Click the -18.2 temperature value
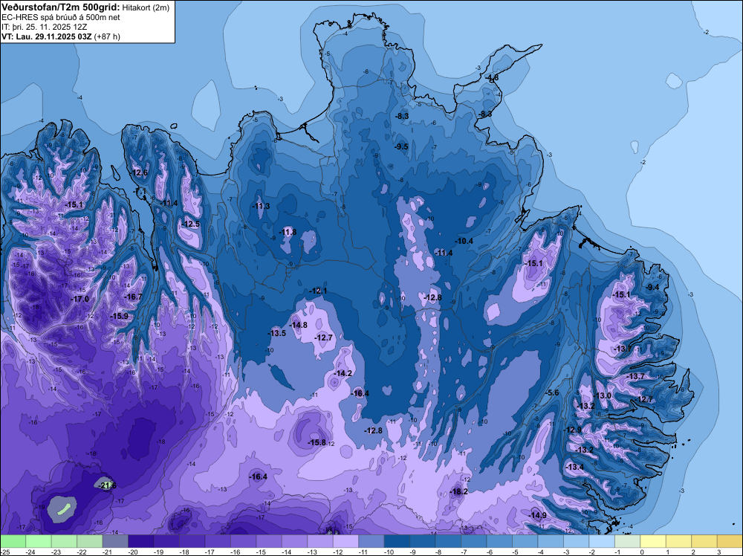This screenshot has width=743, height=556. point(459,491)
